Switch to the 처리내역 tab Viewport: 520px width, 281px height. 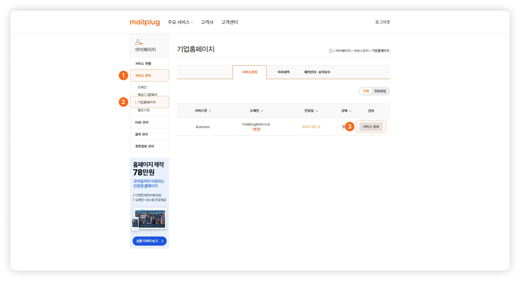pos(283,72)
